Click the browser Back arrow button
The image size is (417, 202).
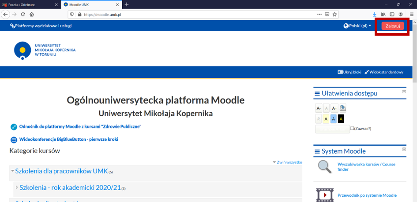(5, 15)
